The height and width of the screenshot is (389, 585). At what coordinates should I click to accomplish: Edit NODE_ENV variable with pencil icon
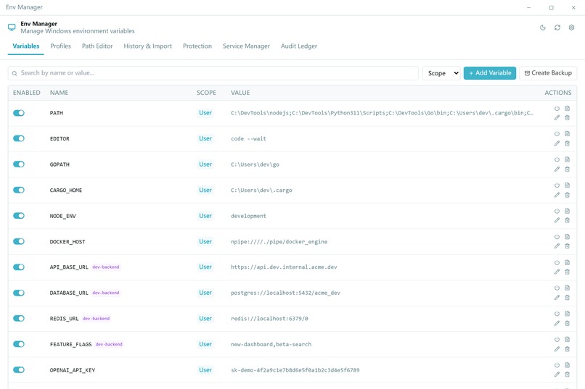557,220
